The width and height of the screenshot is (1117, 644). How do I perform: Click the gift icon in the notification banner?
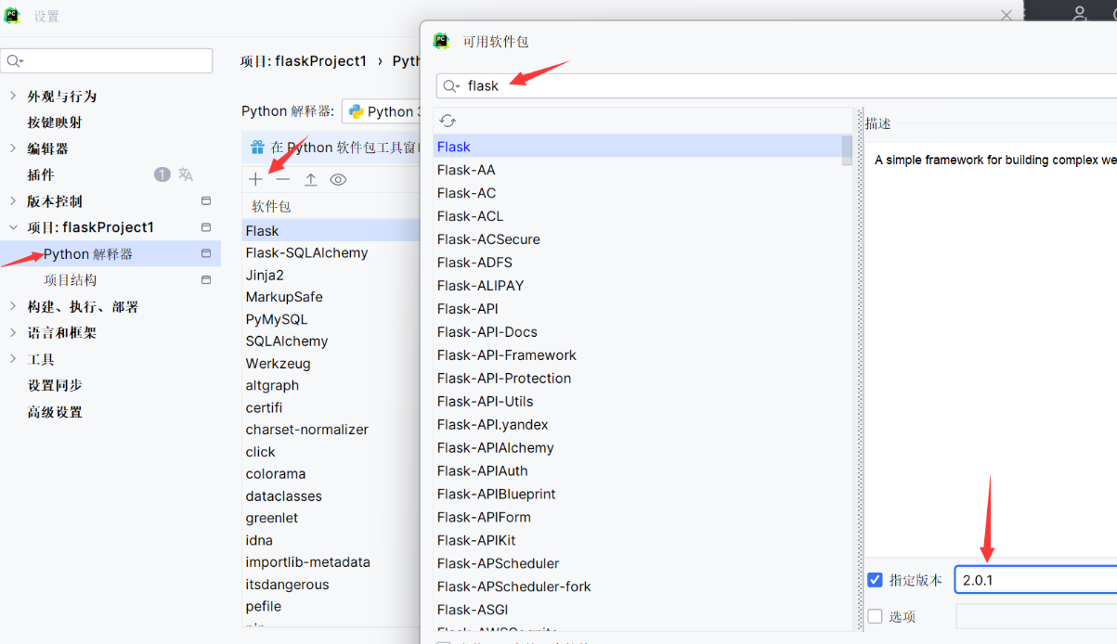pyautogui.click(x=257, y=147)
